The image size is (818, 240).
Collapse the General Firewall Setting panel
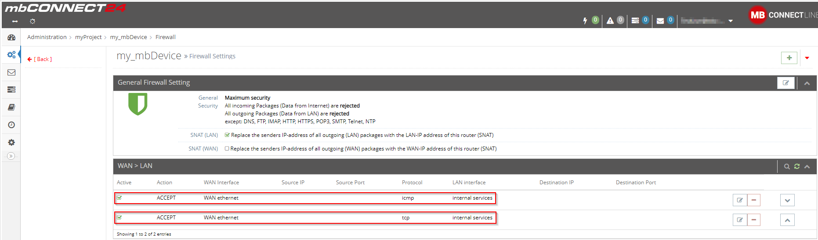point(807,83)
